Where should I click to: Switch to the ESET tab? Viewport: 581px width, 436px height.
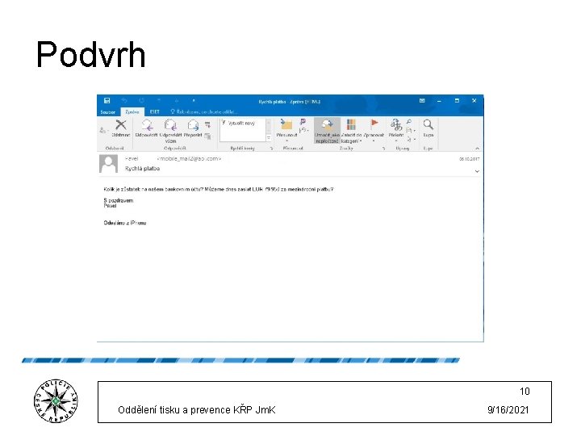(154, 111)
